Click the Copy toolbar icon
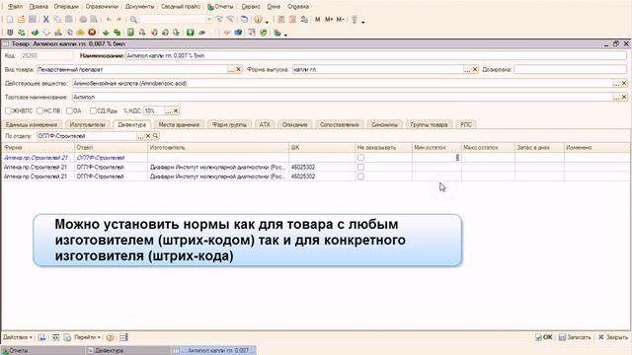 [x=57, y=20]
